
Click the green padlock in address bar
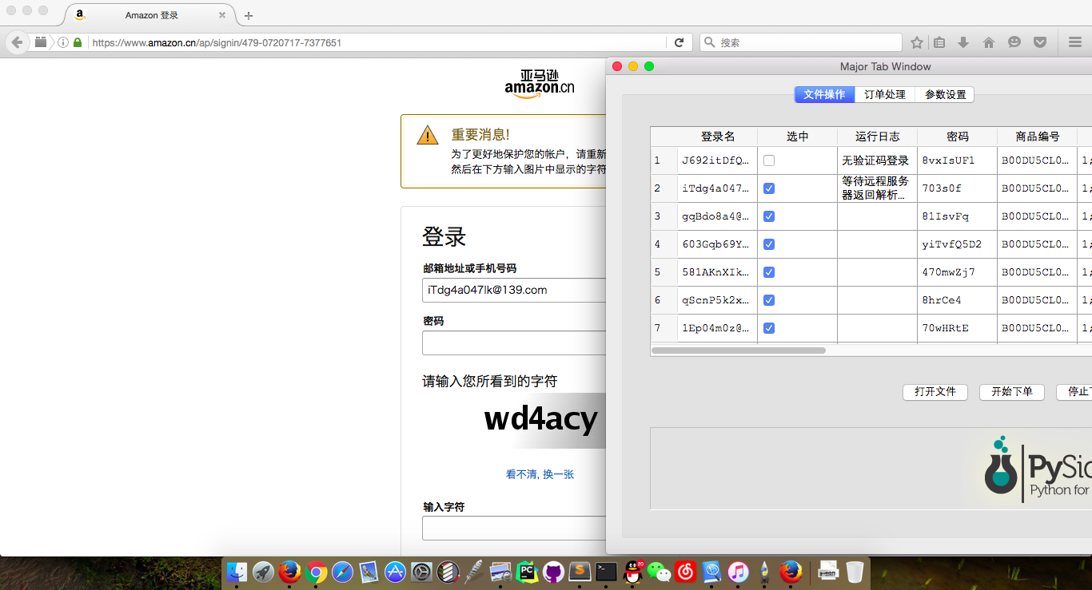click(78, 42)
